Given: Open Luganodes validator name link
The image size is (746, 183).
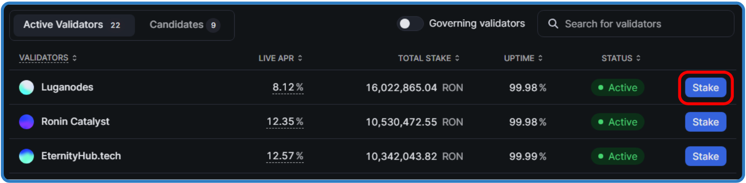Looking at the screenshot, I should (x=67, y=88).
